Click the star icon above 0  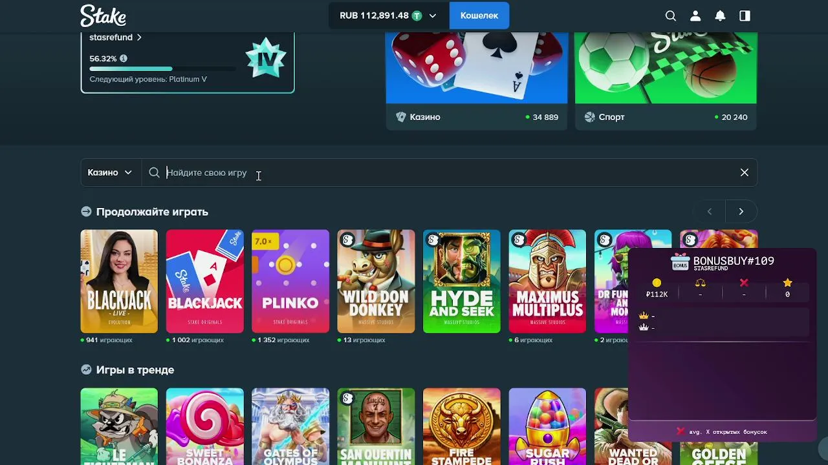coord(787,283)
